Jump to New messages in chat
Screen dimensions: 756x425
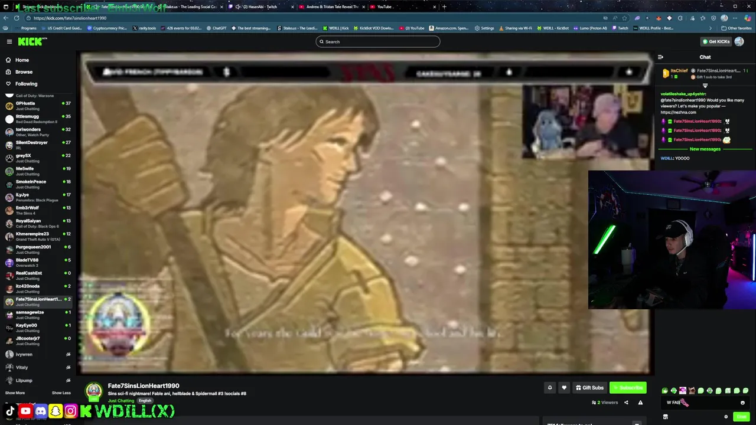705,149
